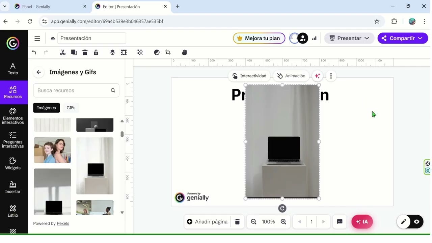Viewport: 432px width, 243px height.
Task: Open the Texto sidebar panel
Action: click(13, 69)
